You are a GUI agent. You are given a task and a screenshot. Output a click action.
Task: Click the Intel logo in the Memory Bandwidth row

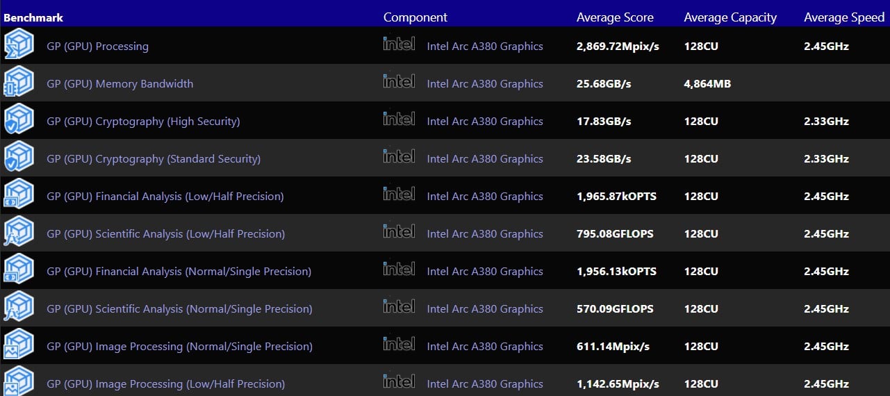coord(399,81)
